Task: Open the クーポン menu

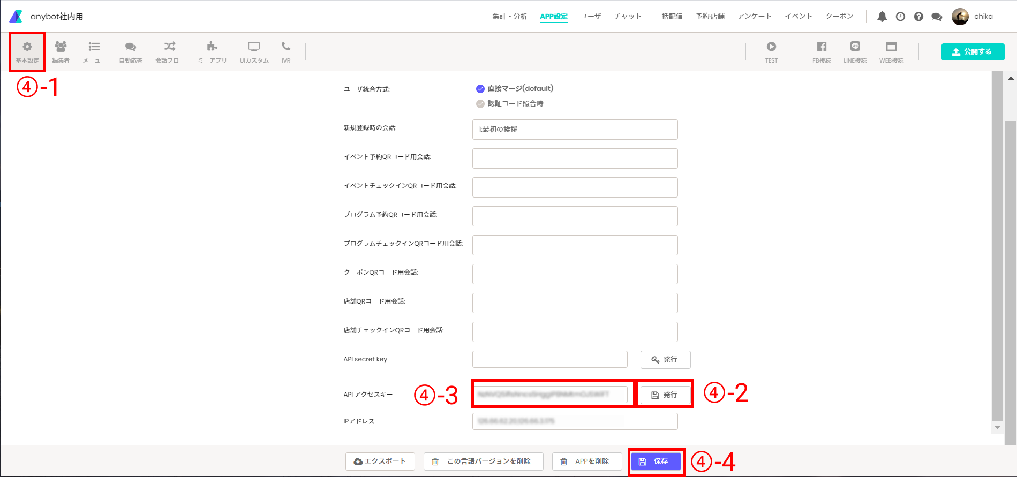Action: pos(839,17)
